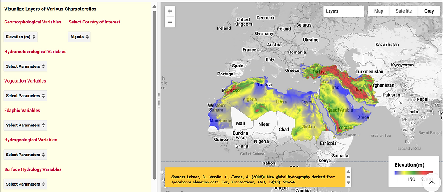Click the citation box scrollbar thumb

coord(349,177)
